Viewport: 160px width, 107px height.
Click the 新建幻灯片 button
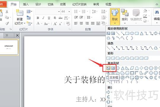point(20,17)
